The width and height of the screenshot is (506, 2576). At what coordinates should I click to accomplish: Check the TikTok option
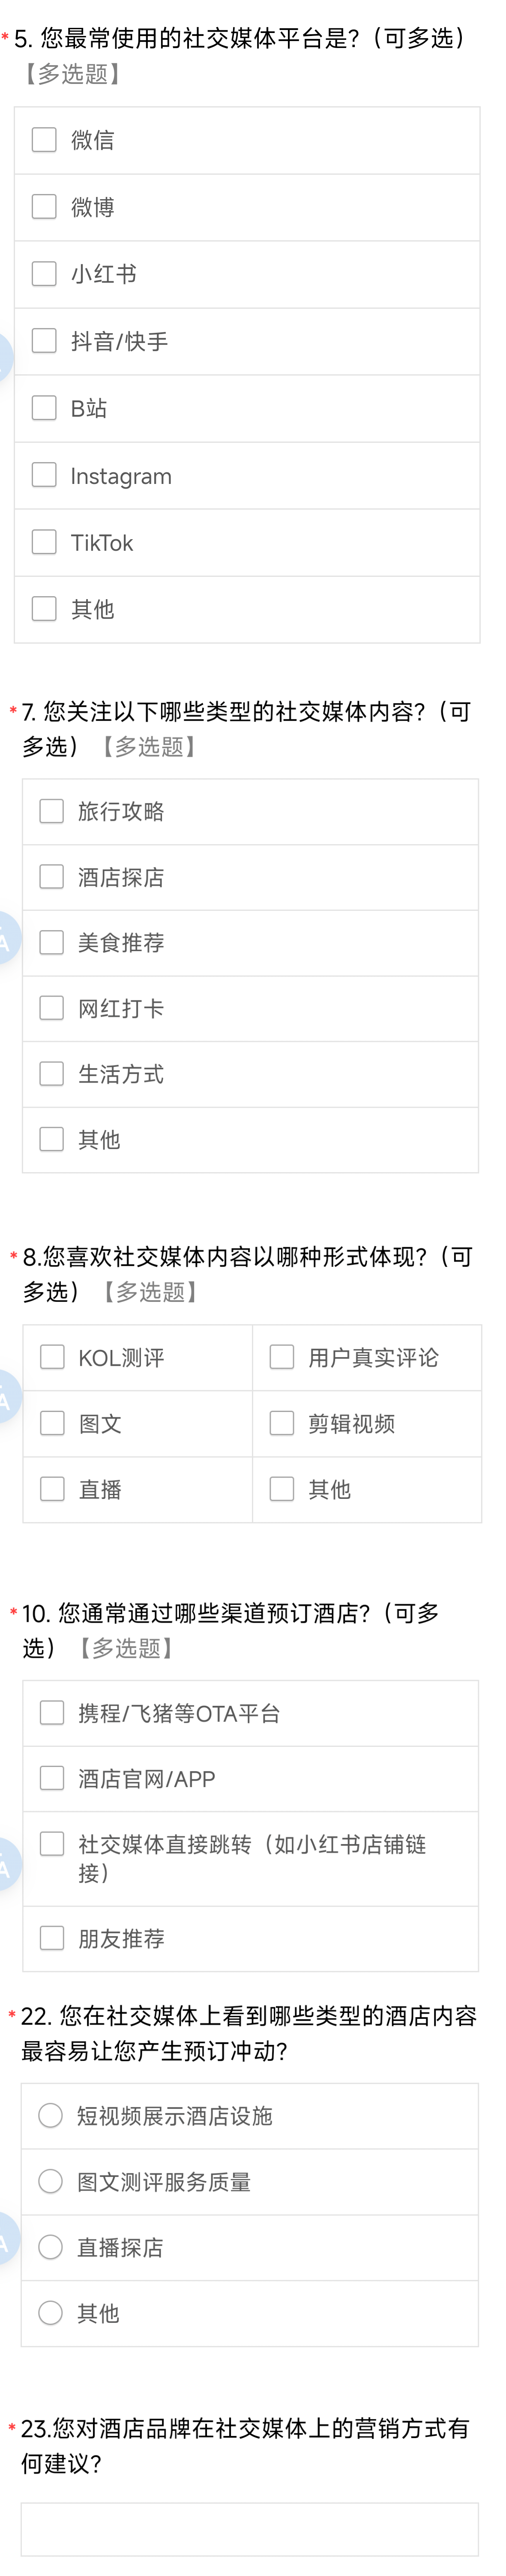tap(44, 542)
